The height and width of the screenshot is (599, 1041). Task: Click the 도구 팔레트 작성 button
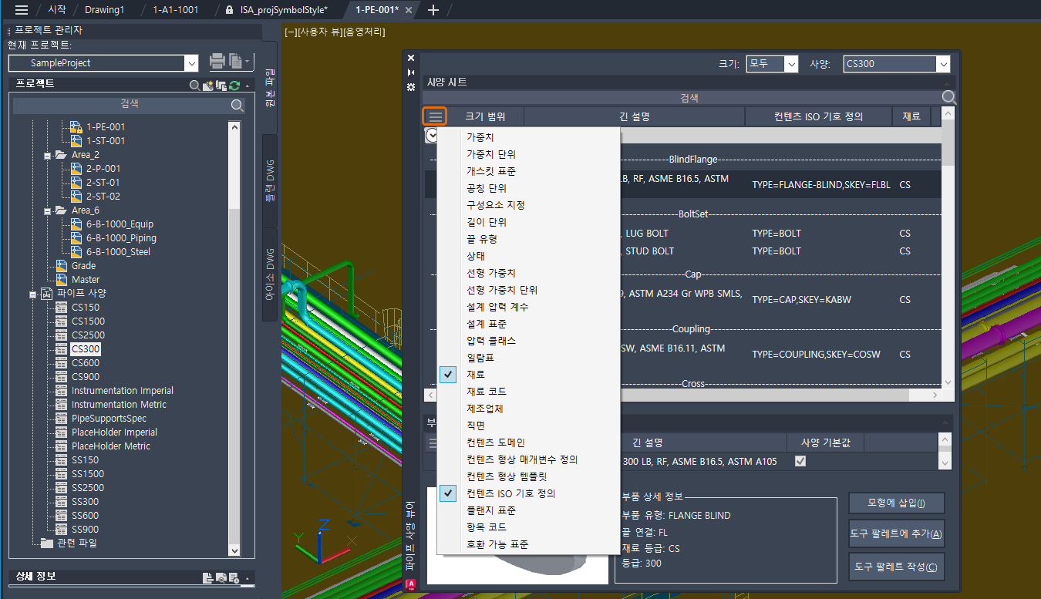point(897,567)
